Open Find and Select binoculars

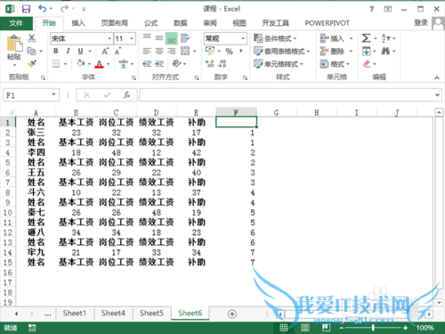(x=385, y=51)
